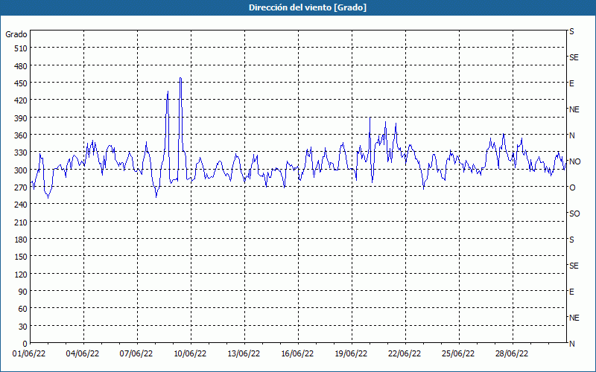Select the 30 label on the left axis
Viewport: 596px width, 372px height.
point(23,327)
